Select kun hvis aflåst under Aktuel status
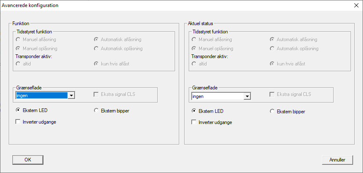 272,64
